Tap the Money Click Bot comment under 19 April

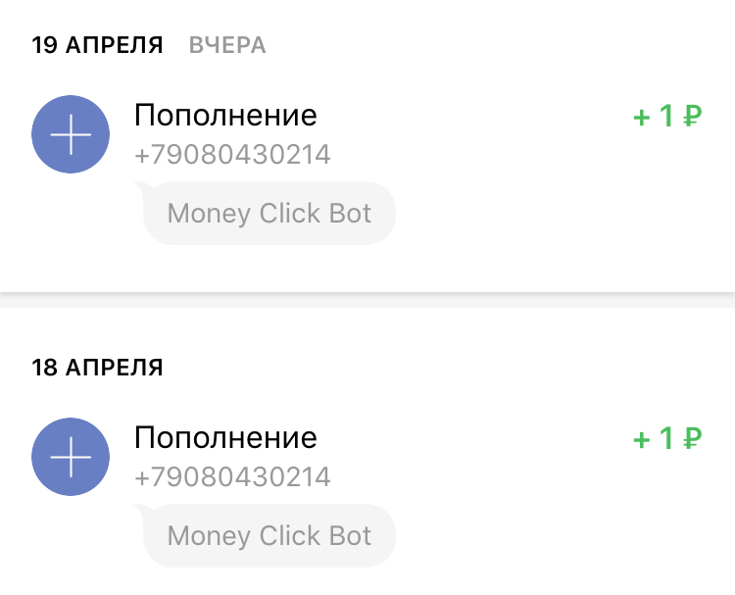tap(269, 213)
